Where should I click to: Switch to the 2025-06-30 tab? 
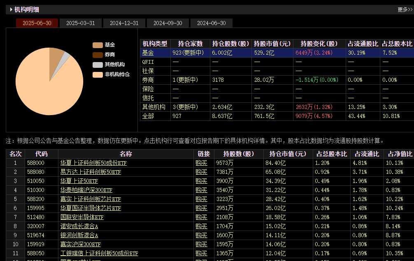click(x=37, y=23)
